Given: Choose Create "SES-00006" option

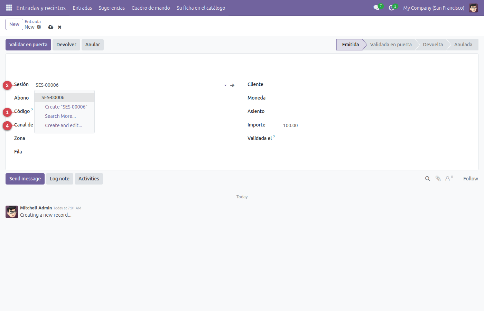Looking at the screenshot, I should (64, 107).
